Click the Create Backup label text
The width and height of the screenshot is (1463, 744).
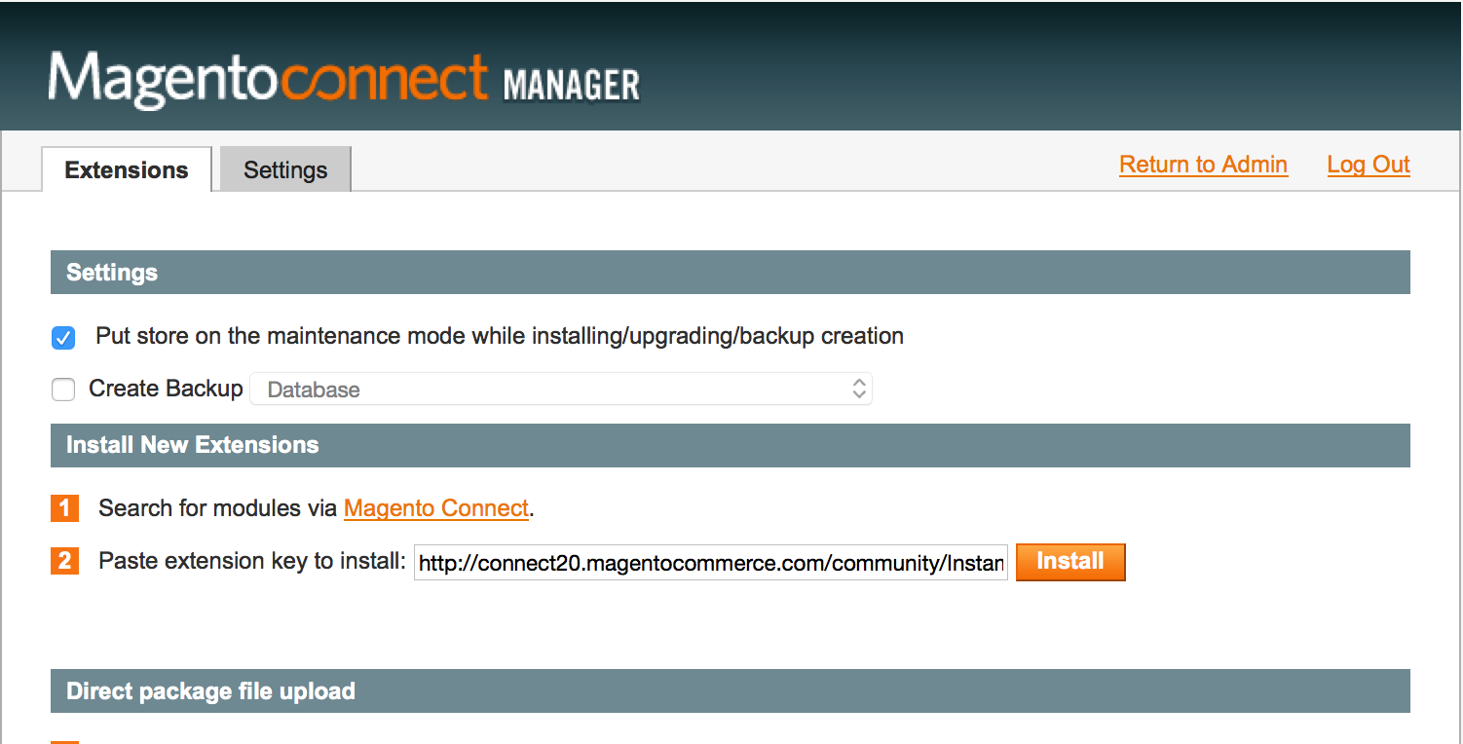point(166,389)
